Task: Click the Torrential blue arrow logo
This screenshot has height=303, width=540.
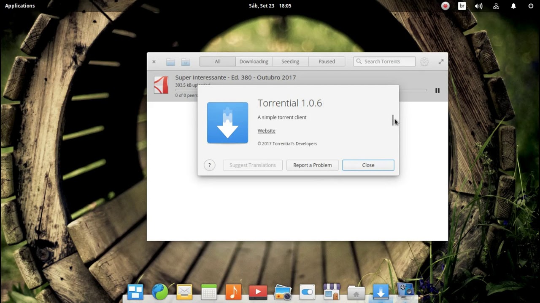Action: click(227, 122)
